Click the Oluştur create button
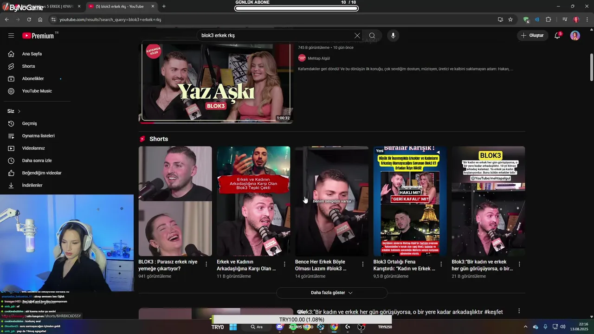594x334 pixels. 532,36
